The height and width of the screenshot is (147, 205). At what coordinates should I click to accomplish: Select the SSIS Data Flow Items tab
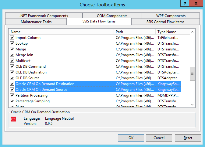(x=99, y=21)
